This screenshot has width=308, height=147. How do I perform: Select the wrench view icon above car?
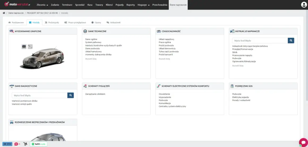tap(30, 46)
